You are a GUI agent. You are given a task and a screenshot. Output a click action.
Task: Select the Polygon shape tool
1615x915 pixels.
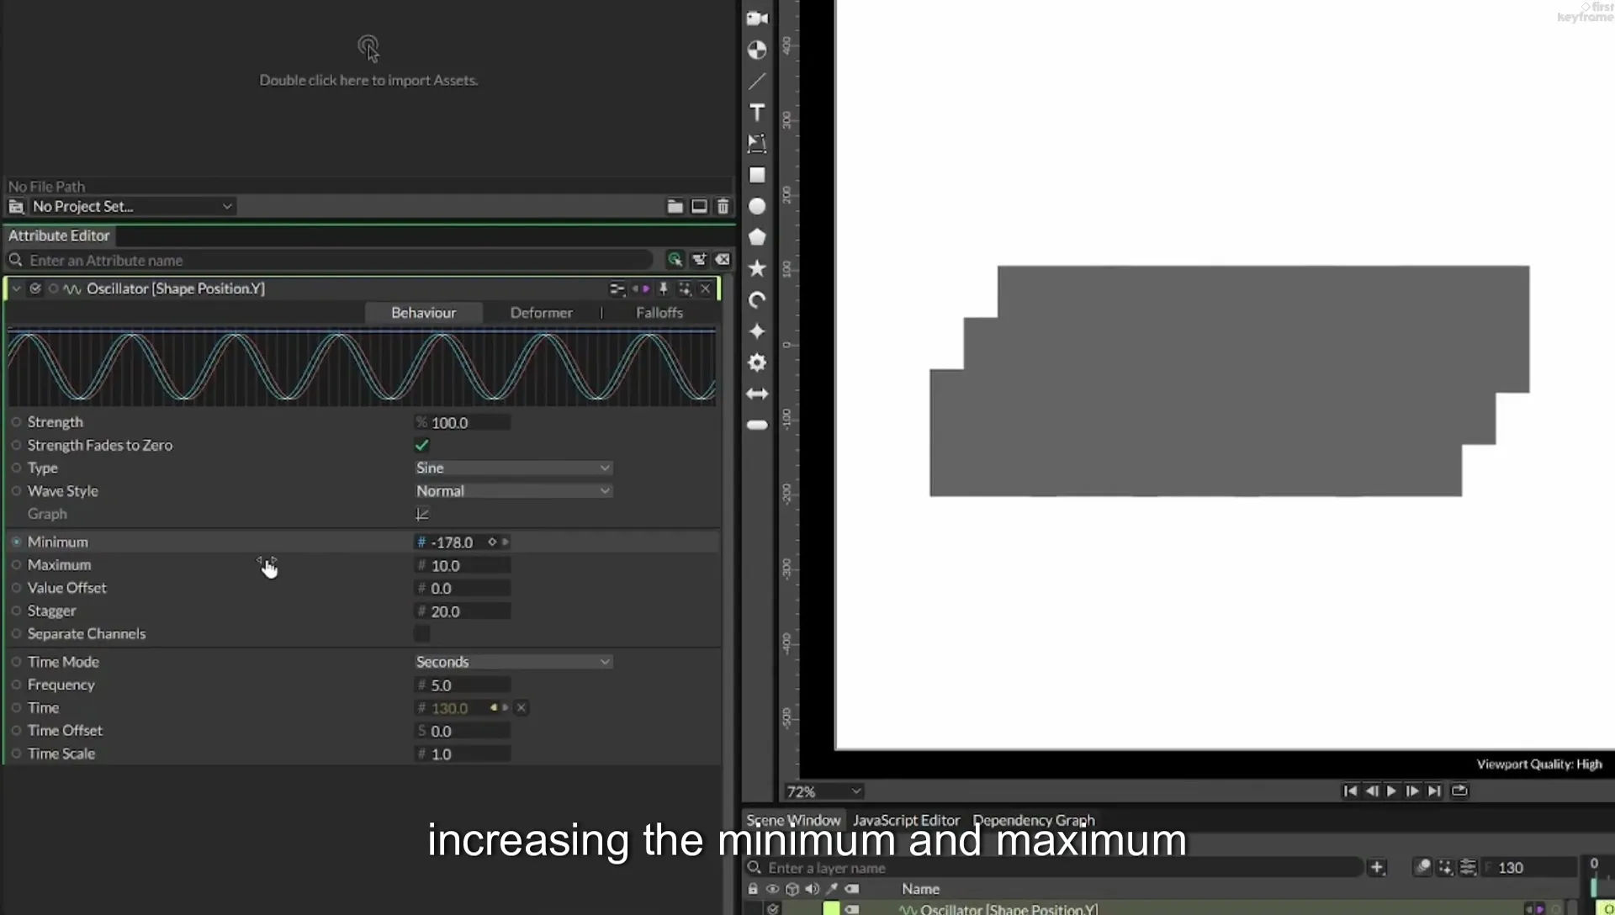click(x=757, y=237)
